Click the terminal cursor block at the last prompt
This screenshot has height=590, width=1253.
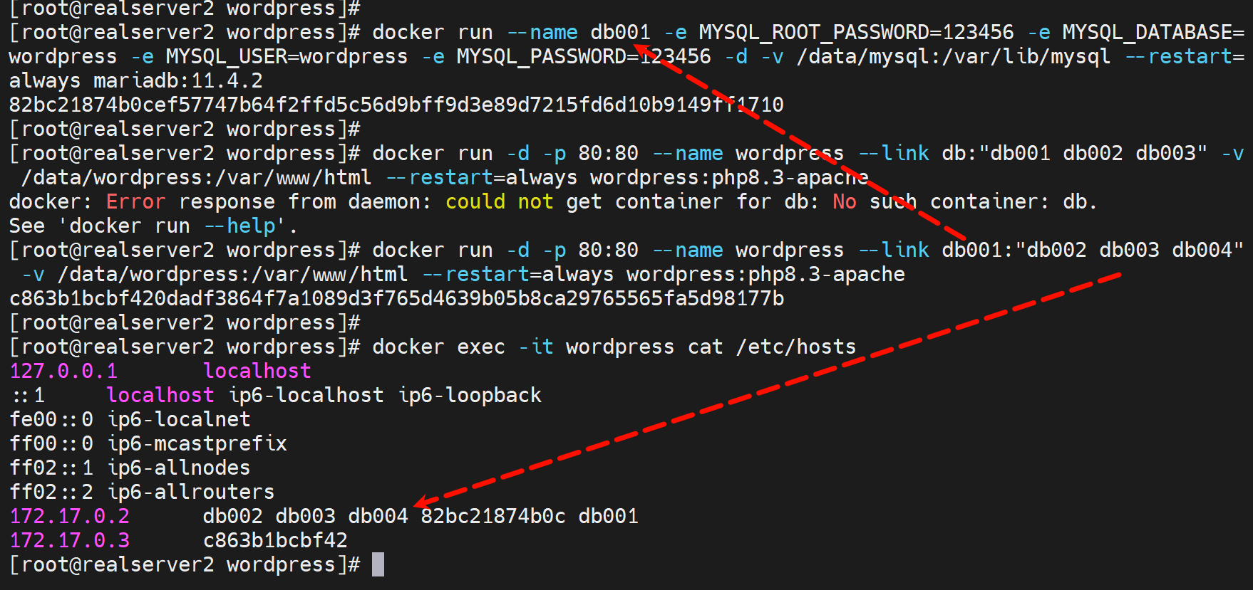(378, 564)
